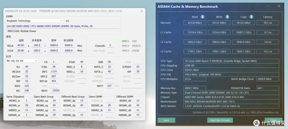Click the tRDWR_sc value 26
Screen dimensions: 288x129
(27, 105)
